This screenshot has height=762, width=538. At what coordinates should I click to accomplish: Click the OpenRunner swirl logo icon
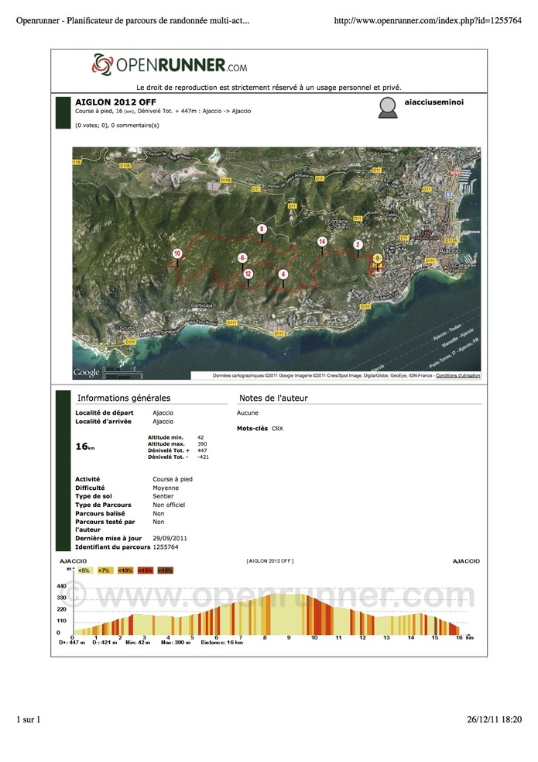[102, 64]
